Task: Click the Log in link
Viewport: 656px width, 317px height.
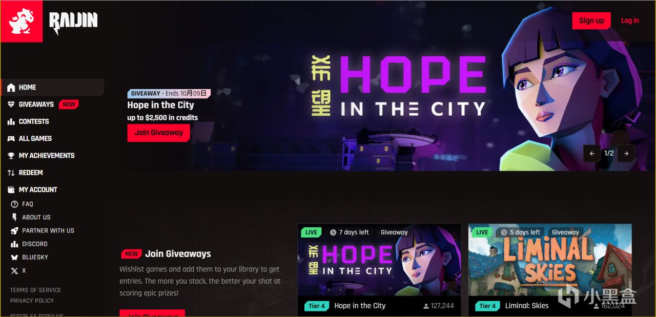Action: coord(630,21)
